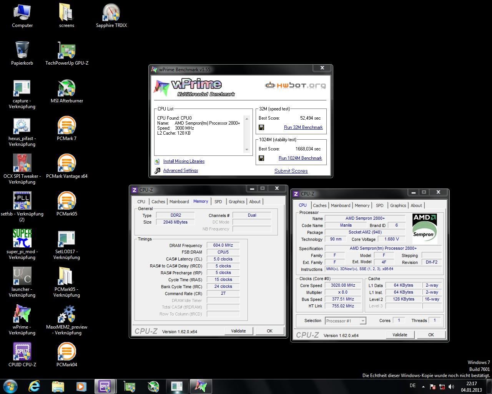Image resolution: width=492 pixels, height=394 pixels.
Task: Open the Processor #1 selection dropdown
Action: click(x=346, y=321)
